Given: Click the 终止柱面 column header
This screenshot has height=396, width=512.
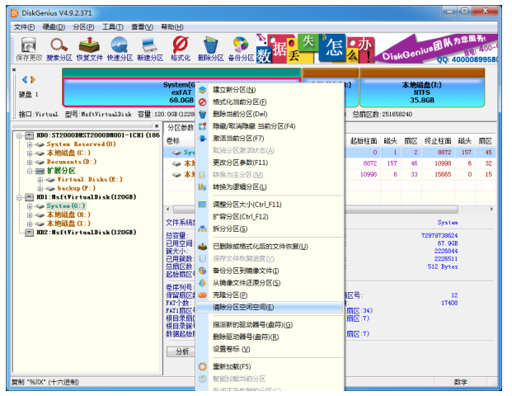Looking at the screenshot, I should click(x=438, y=141).
